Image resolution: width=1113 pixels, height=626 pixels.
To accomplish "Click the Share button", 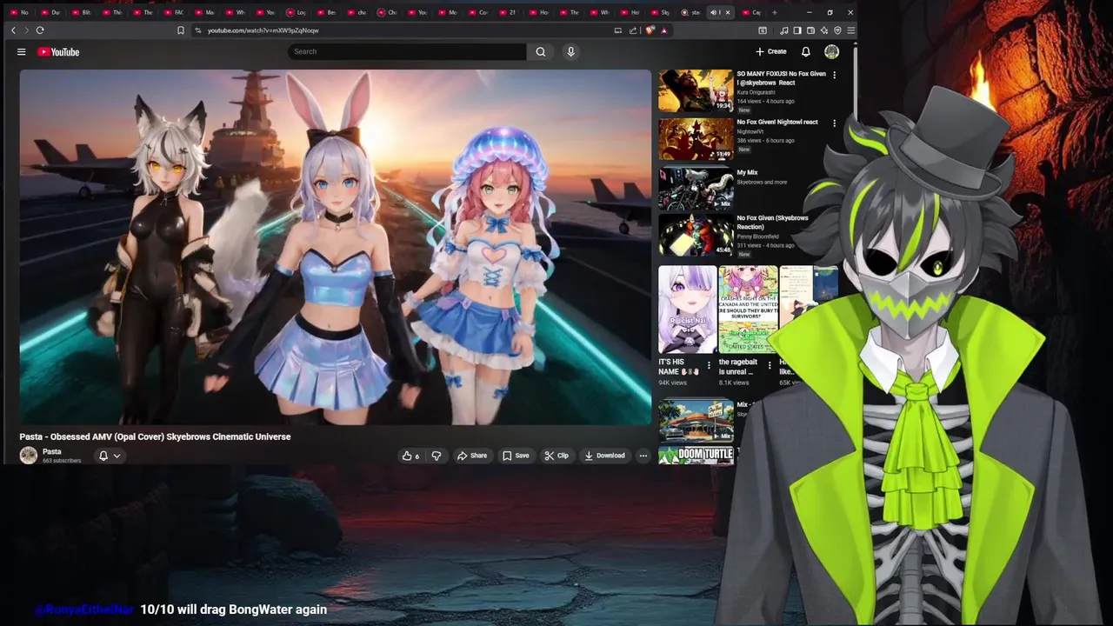I will click(x=472, y=456).
